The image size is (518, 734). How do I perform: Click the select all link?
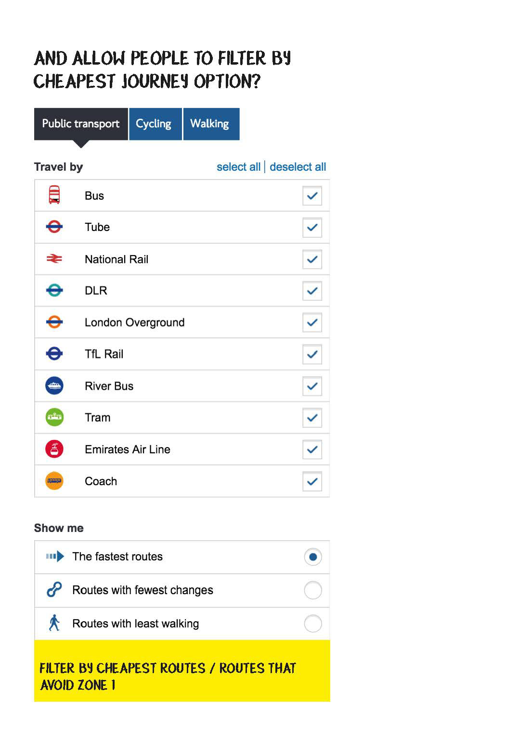click(x=238, y=167)
